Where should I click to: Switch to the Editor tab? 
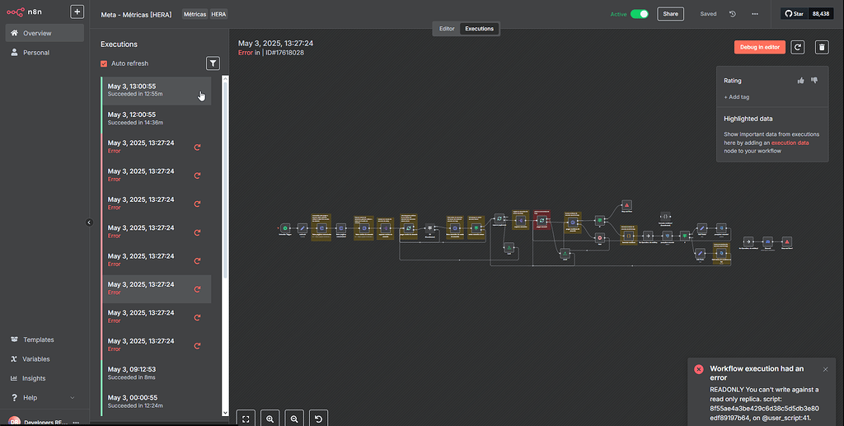(x=446, y=29)
